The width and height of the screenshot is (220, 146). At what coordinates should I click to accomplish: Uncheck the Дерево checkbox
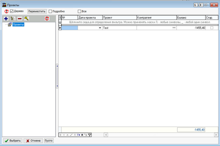click(x=12, y=12)
